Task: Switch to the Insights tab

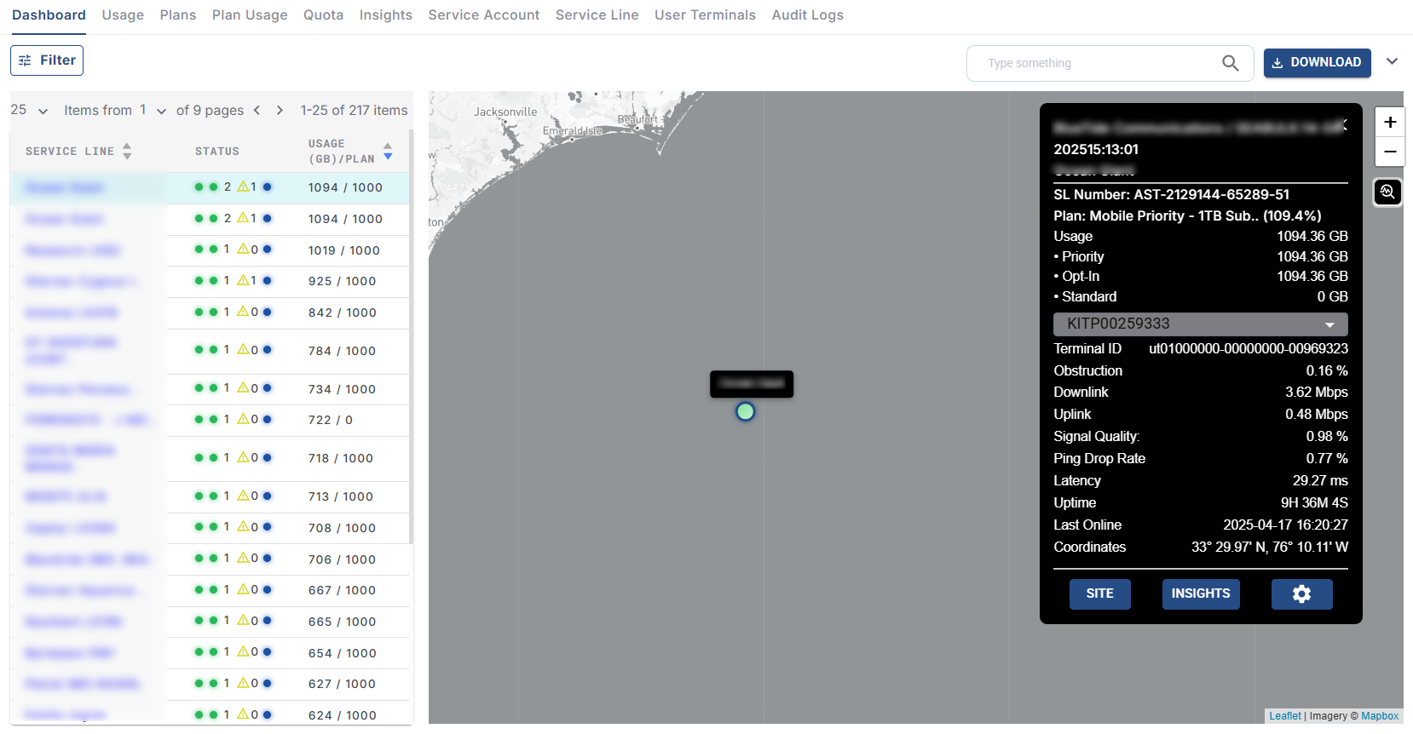Action: click(x=385, y=15)
